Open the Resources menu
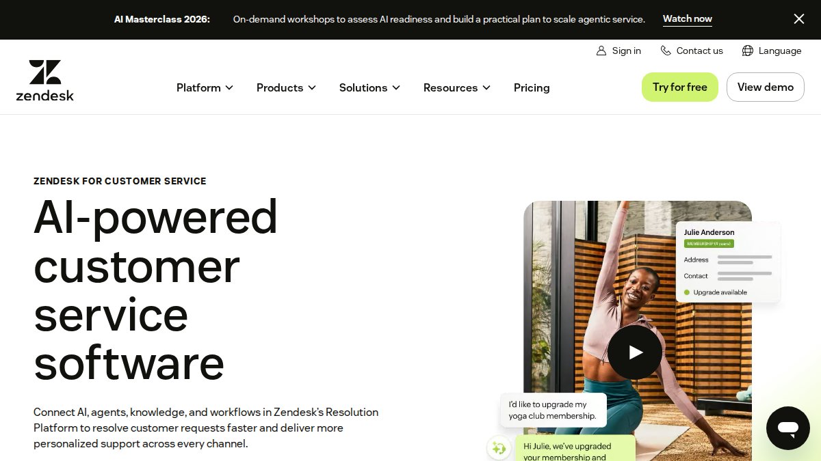This screenshot has height=461, width=821. pos(456,87)
